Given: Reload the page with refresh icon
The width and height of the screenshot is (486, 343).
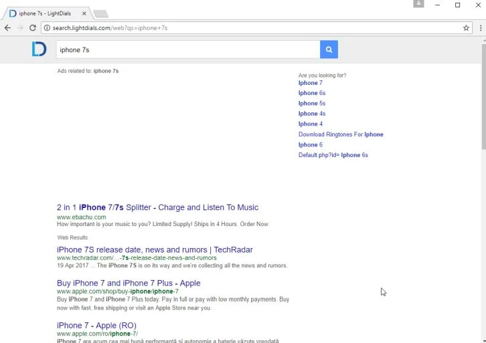Looking at the screenshot, I should coord(33,28).
